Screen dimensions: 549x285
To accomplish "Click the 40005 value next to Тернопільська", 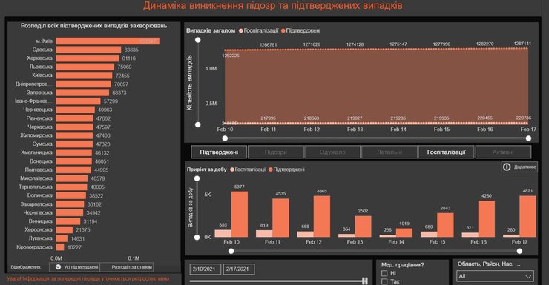I will pos(98,187).
